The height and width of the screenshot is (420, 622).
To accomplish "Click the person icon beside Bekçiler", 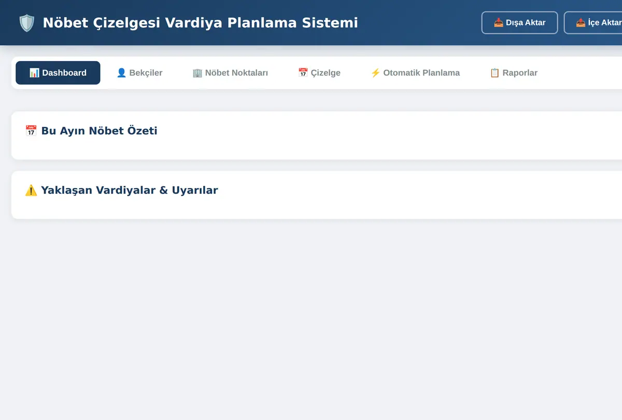I will click(x=121, y=73).
